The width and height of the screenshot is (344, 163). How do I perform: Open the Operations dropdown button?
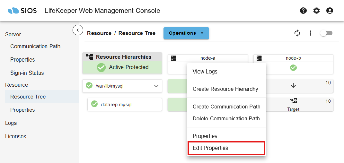[186, 33]
